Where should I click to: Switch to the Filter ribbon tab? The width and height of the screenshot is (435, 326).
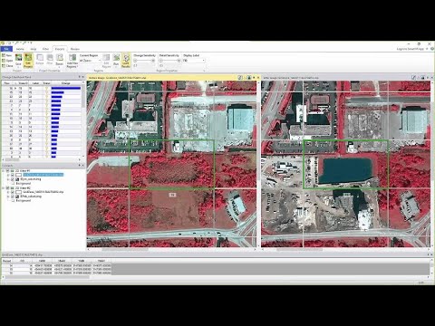(x=45, y=49)
